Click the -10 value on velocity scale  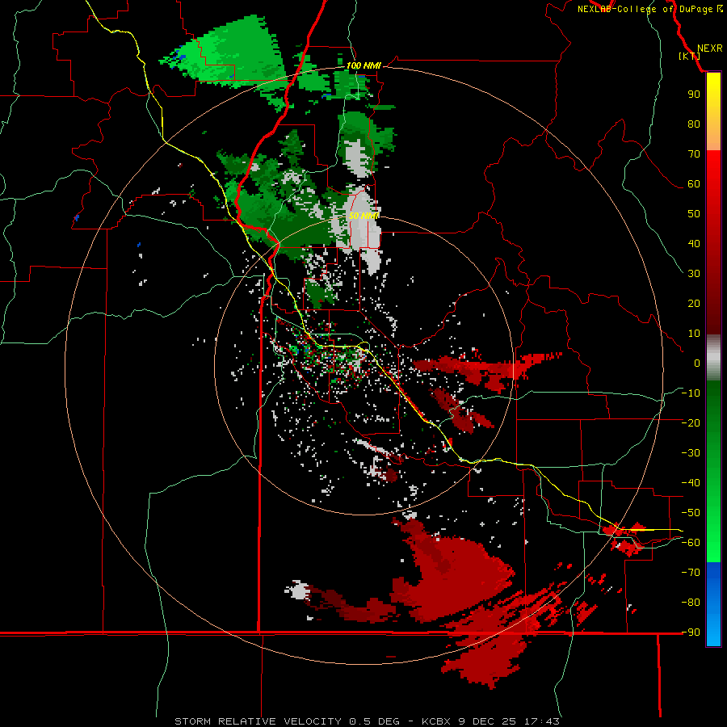click(691, 393)
